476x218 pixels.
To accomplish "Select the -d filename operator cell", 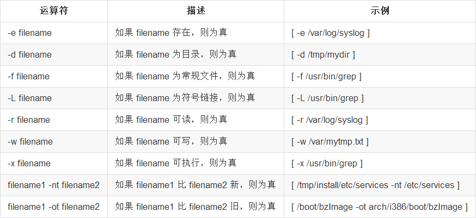I will 29,54.
